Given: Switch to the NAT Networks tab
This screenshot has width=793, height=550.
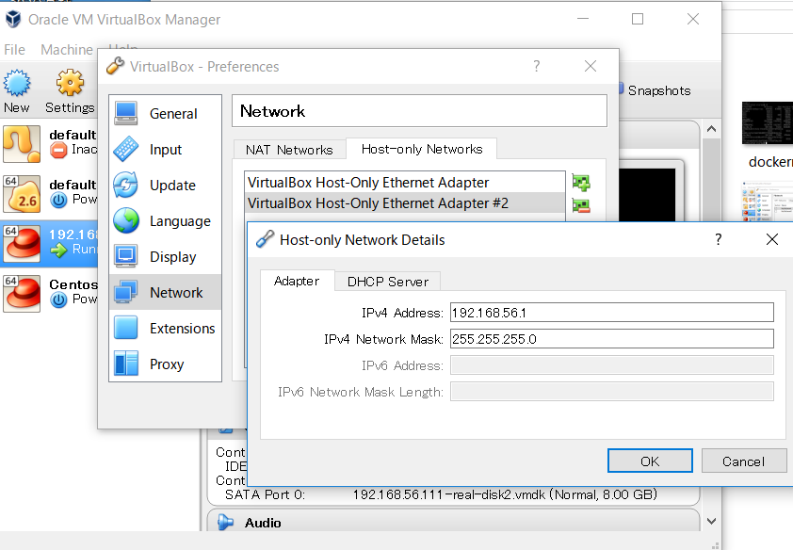Looking at the screenshot, I should [289, 150].
